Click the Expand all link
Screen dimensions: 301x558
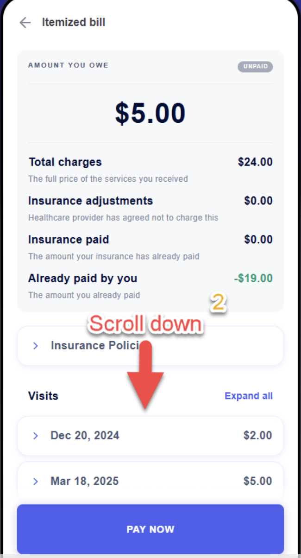click(248, 396)
